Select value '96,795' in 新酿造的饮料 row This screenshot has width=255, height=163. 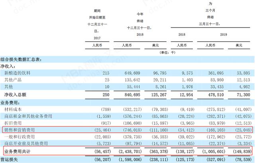coord(160,73)
